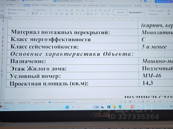
Task: Select the Заголовок 1 style
Action: point(136,13)
